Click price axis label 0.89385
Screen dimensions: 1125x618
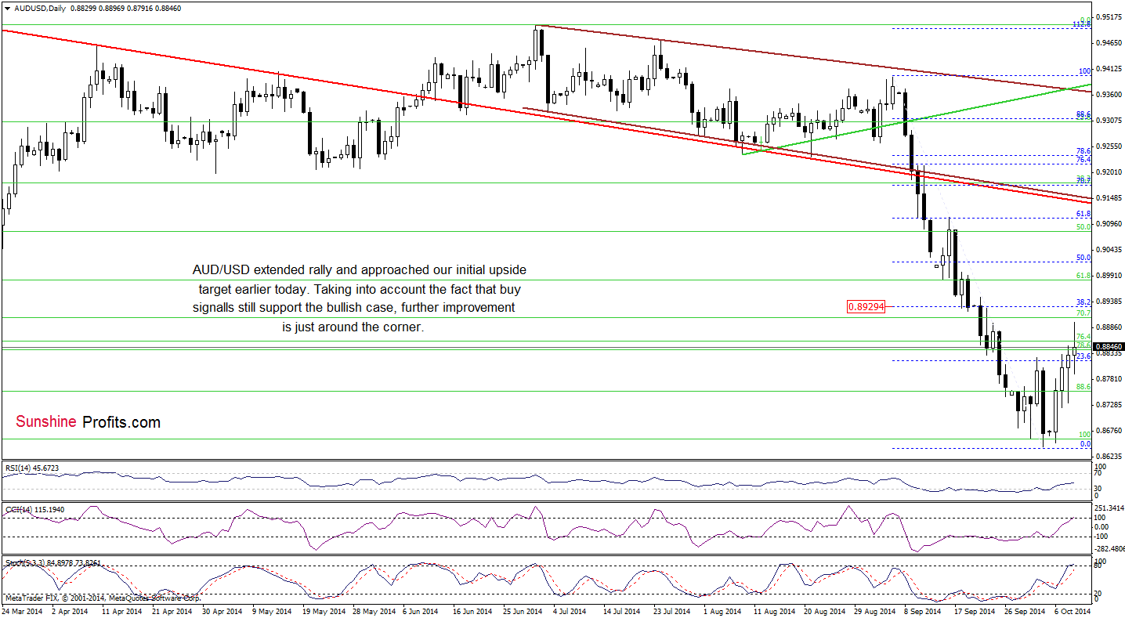[1109, 301]
